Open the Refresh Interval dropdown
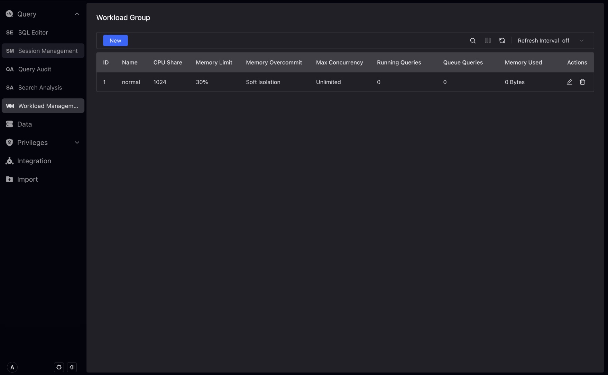This screenshot has height=375, width=608. (551, 41)
